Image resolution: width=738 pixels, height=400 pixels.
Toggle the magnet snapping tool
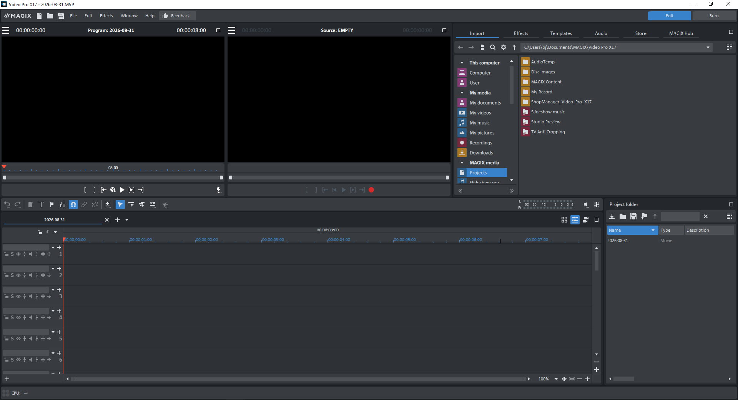[73, 204]
